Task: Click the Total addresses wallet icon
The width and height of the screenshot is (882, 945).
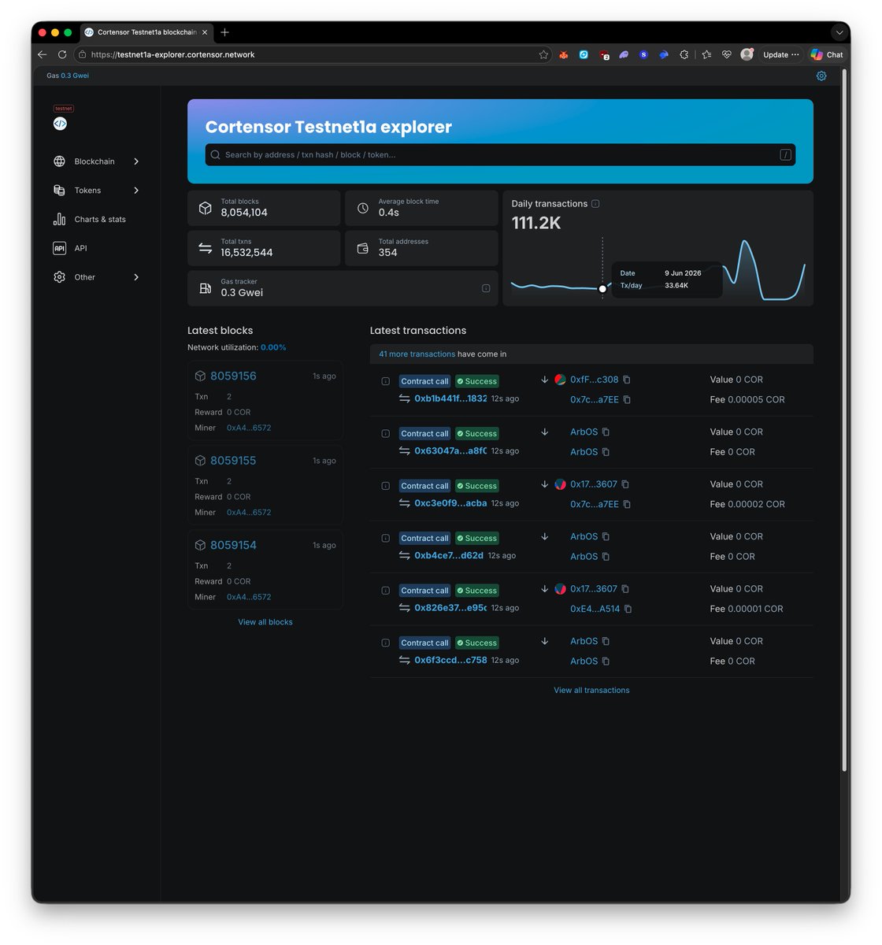Action: [363, 248]
